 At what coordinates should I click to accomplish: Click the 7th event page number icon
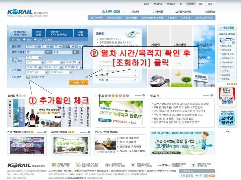128,96
